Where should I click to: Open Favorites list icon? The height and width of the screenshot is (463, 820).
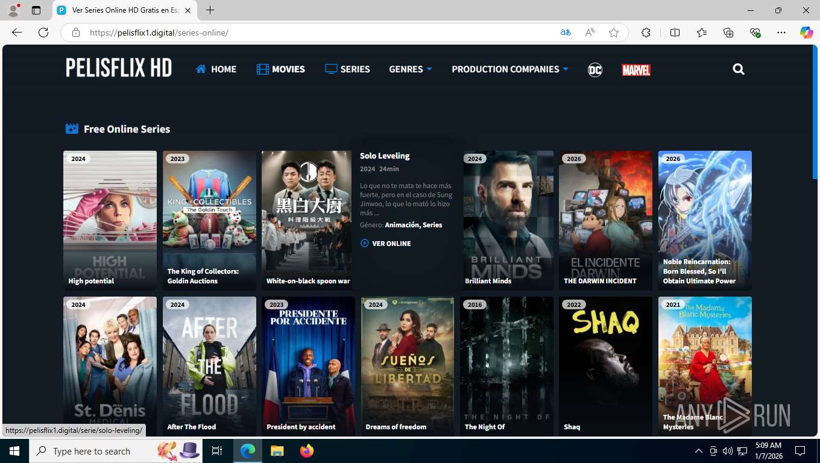tap(702, 33)
